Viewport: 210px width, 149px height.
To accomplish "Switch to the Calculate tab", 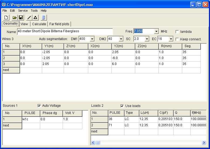I will (39, 24).
